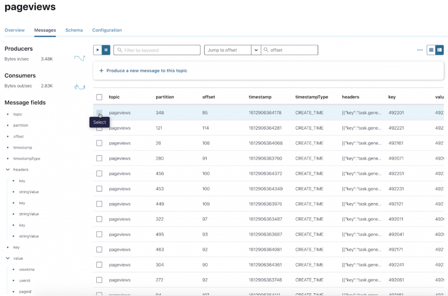
Task: Collapse the value message field group
Action: pos(8,258)
